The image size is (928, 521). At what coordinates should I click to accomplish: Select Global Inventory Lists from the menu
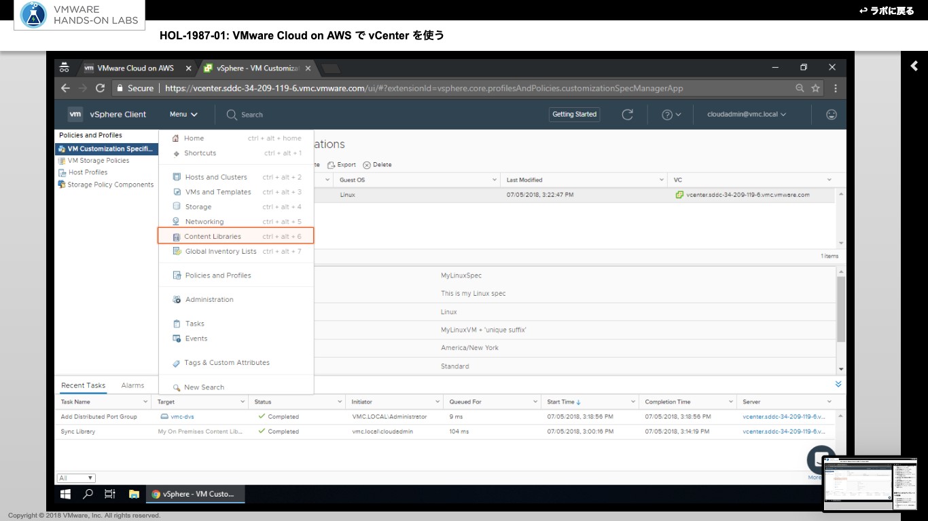click(236, 251)
